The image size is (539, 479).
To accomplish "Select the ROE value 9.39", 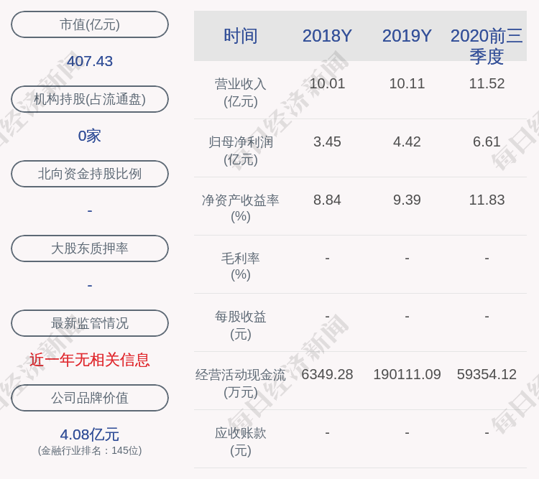I will (407, 200).
